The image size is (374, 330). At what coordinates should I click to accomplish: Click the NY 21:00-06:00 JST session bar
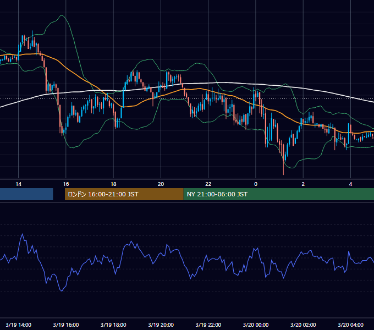tap(279, 194)
